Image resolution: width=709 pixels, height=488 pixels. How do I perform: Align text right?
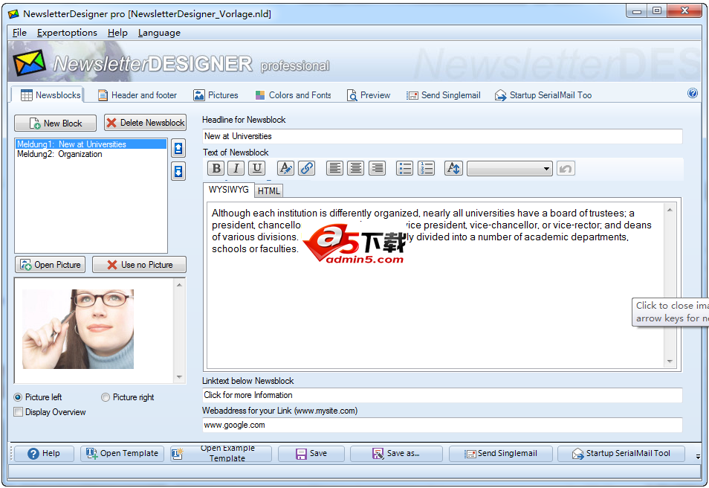point(377,168)
